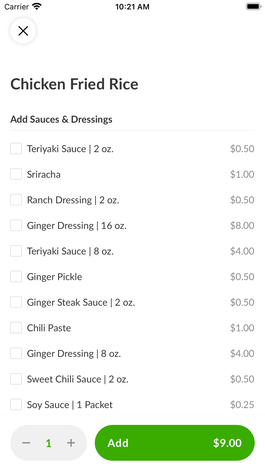Close the Chicken Fried Rice options screen

(23, 31)
